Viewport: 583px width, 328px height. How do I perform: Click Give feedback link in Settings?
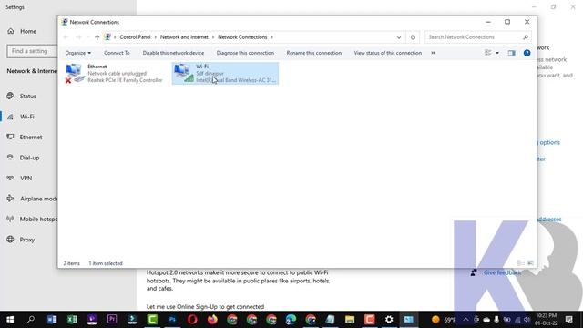tap(502, 272)
